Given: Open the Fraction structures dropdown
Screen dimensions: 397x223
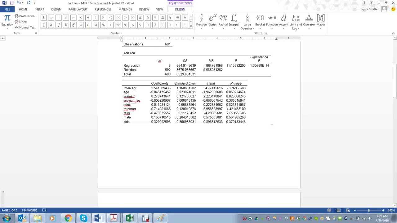Looking at the screenshot, I should click(201, 22).
